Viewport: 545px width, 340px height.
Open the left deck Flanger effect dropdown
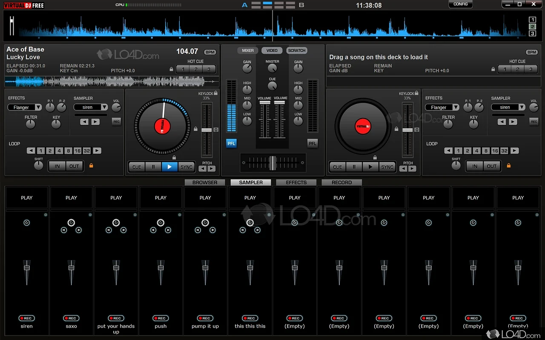click(x=25, y=108)
